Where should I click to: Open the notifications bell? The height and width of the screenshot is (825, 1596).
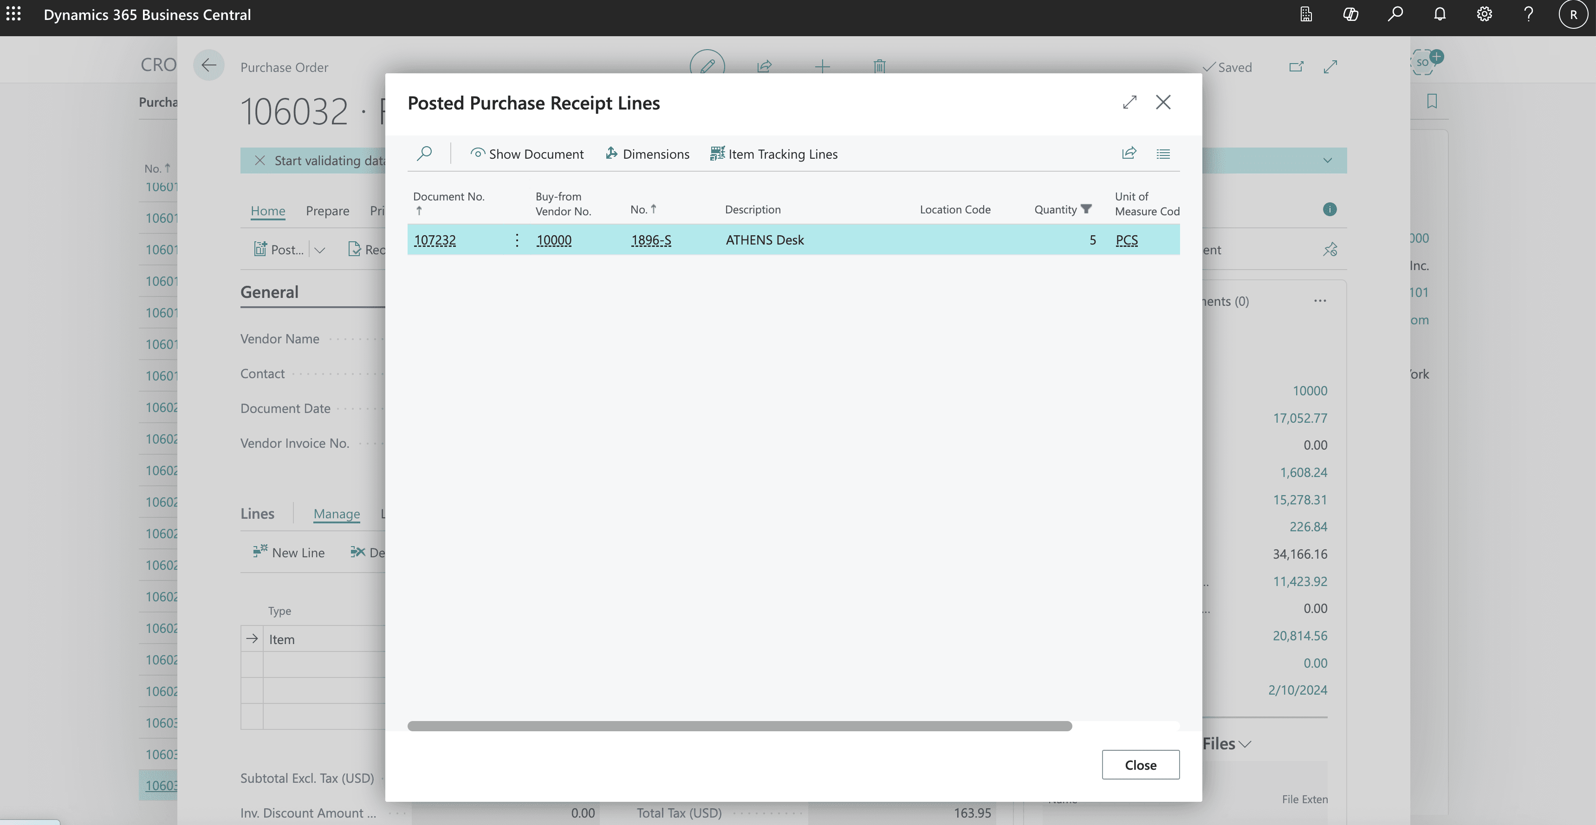[1440, 14]
